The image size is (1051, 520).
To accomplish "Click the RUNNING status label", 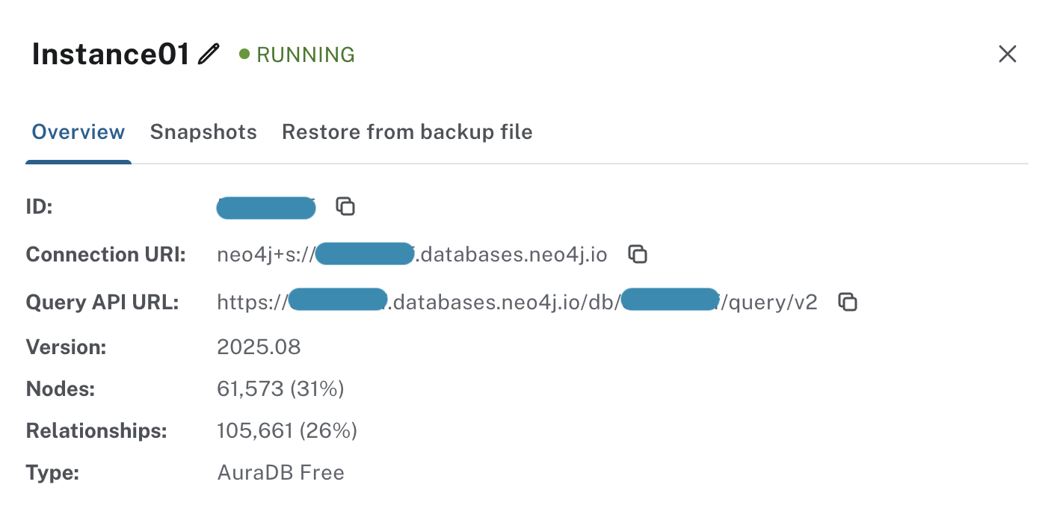I will click(306, 55).
